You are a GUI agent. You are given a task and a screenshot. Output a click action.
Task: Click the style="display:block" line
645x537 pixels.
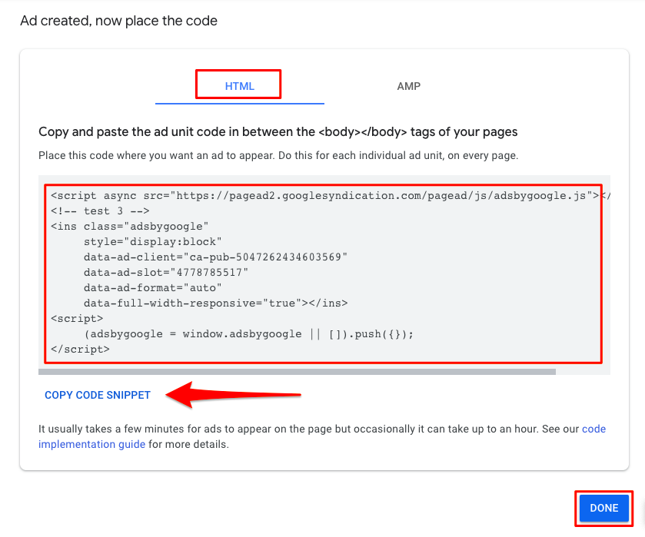tap(153, 242)
